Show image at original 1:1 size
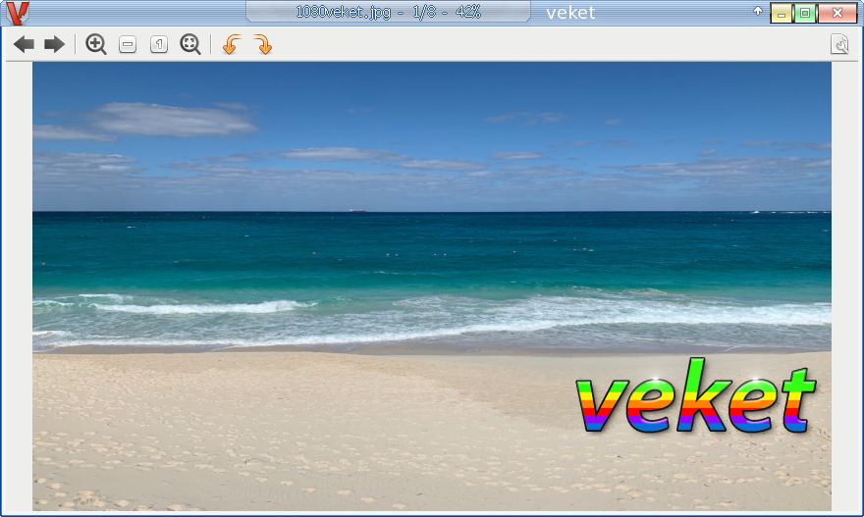The width and height of the screenshot is (864, 517). (x=159, y=44)
